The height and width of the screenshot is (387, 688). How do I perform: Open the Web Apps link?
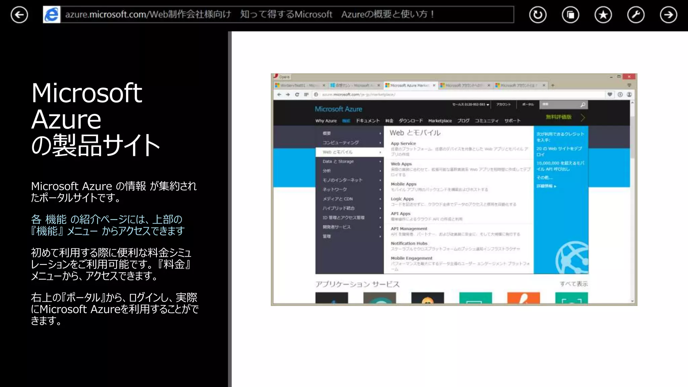(401, 164)
